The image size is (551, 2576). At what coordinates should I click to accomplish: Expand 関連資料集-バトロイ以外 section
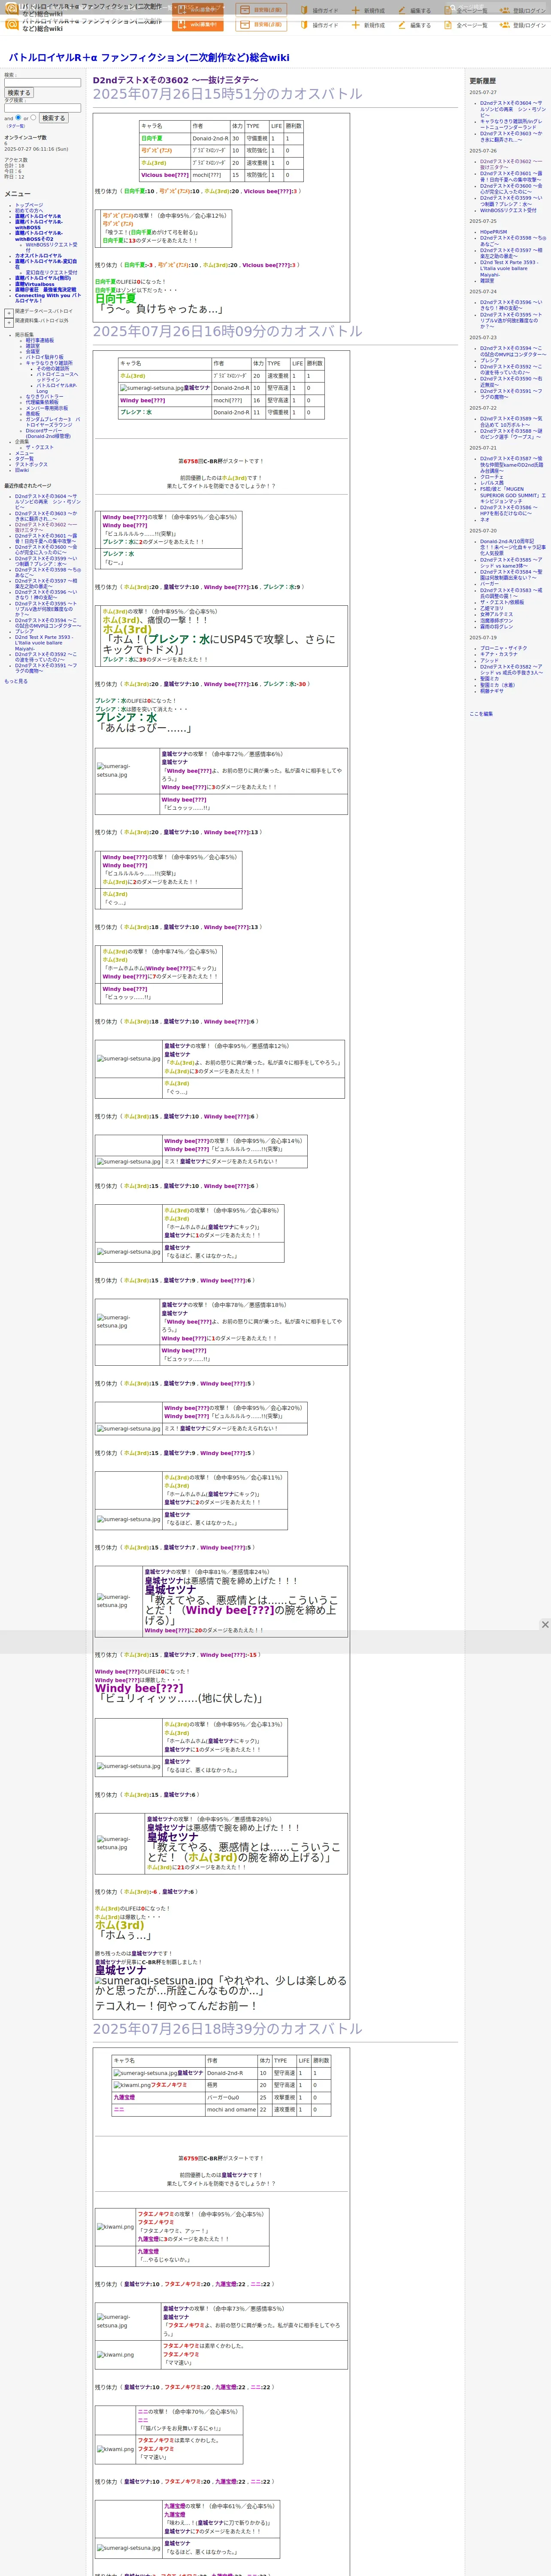(x=9, y=322)
